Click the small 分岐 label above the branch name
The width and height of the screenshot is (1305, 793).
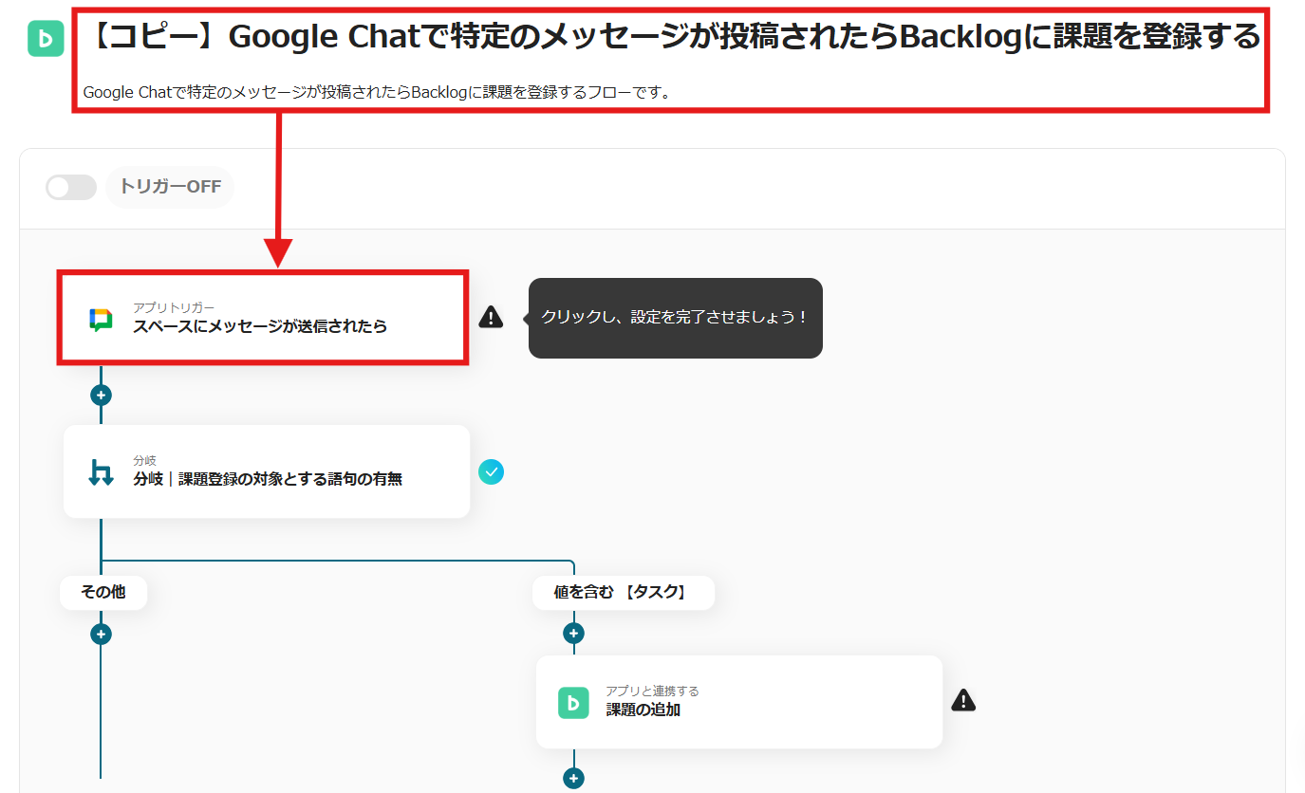click(144, 460)
